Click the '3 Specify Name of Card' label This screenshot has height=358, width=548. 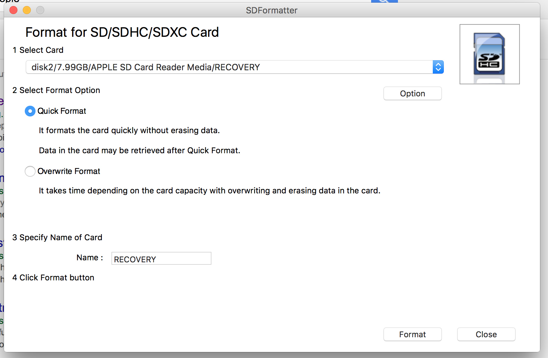click(x=57, y=238)
